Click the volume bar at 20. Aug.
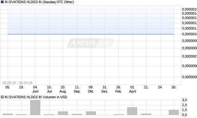Viewport: 197px width, 118px height. [63, 113]
